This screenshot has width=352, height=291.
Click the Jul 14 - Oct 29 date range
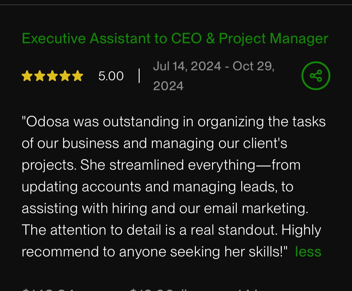coord(214,75)
